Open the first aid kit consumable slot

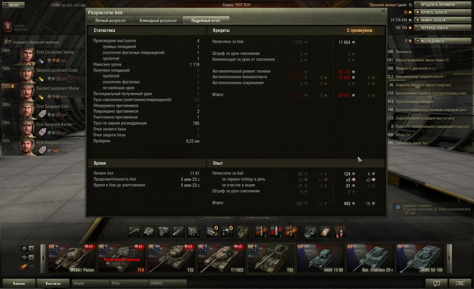(x=325, y=231)
